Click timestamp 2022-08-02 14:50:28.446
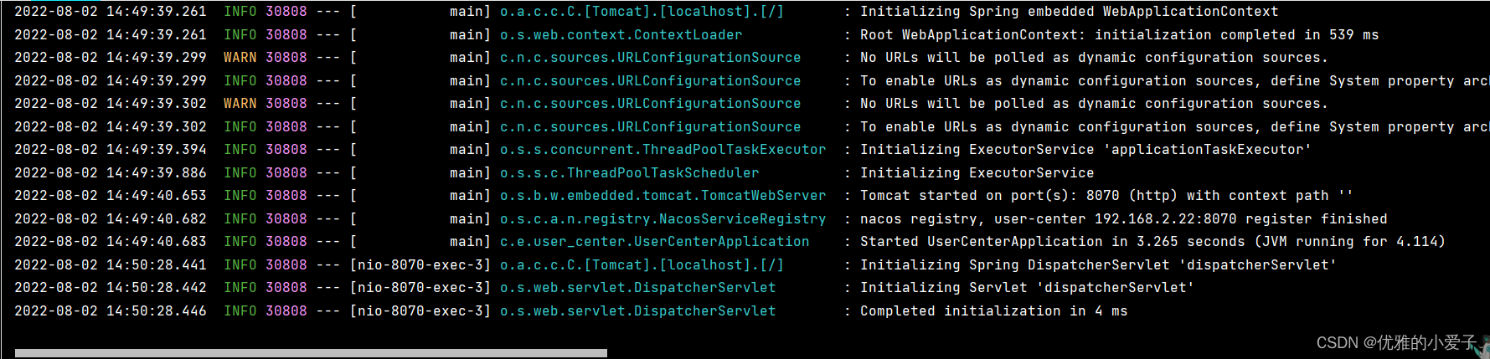The width and height of the screenshot is (1490, 359). point(111,311)
